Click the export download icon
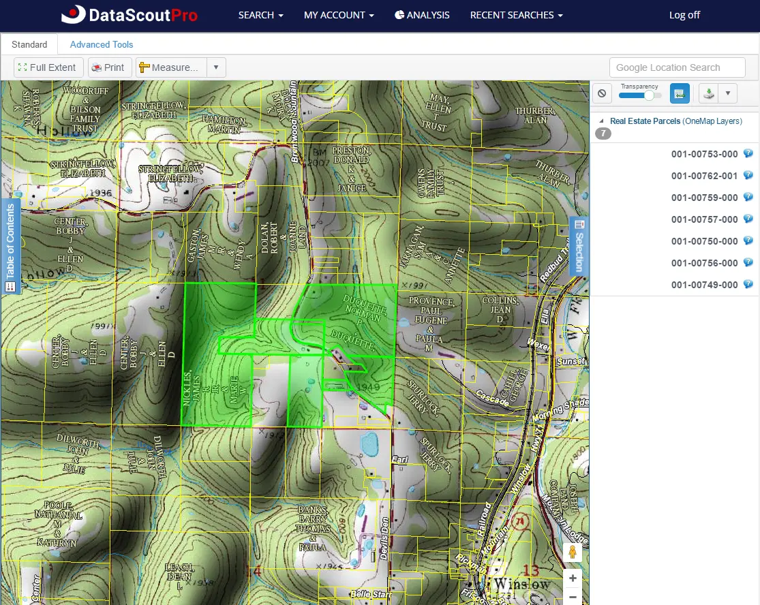760x605 pixels. pyautogui.click(x=709, y=93)
